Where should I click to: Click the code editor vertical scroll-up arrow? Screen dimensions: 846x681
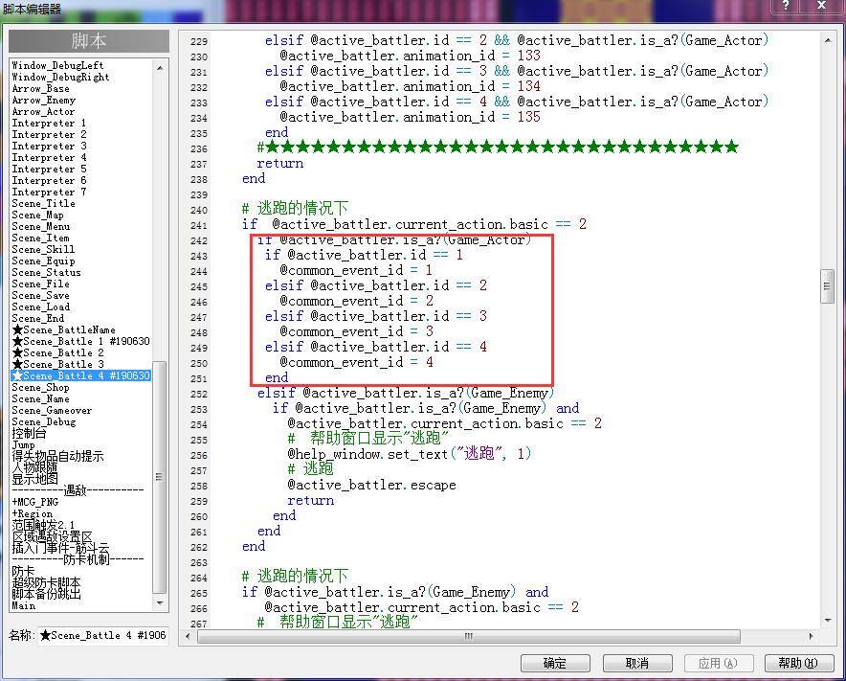tap(828, 40)
